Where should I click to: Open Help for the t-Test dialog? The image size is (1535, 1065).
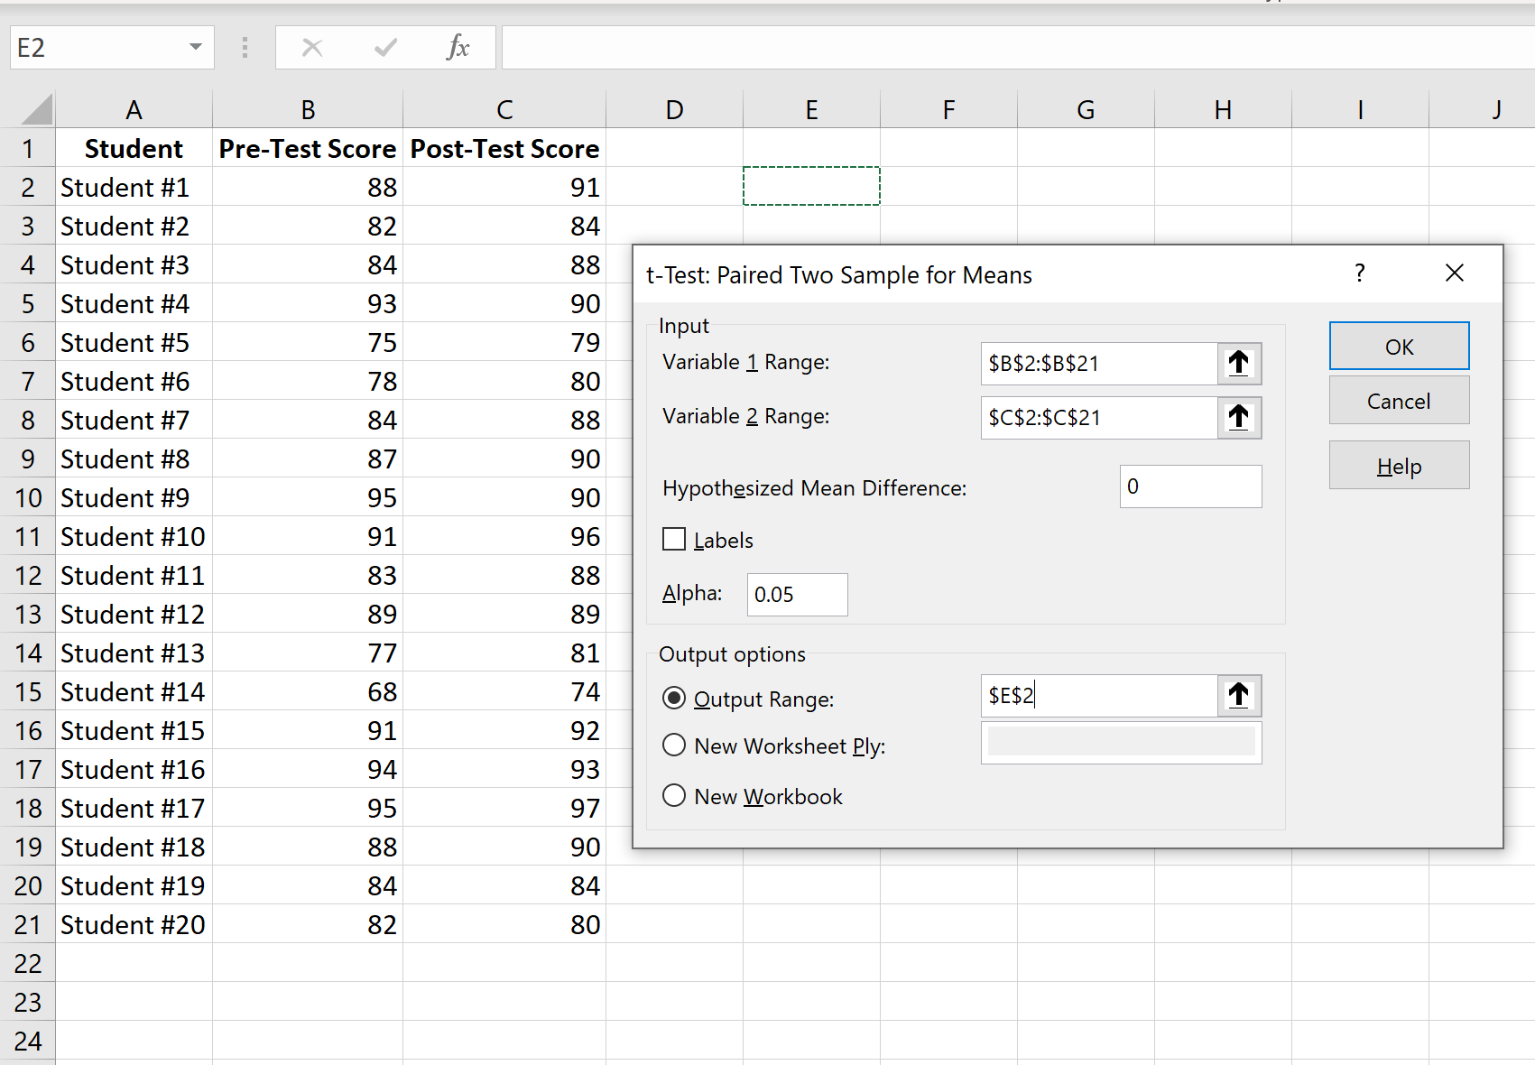[x=1399, y=466]
